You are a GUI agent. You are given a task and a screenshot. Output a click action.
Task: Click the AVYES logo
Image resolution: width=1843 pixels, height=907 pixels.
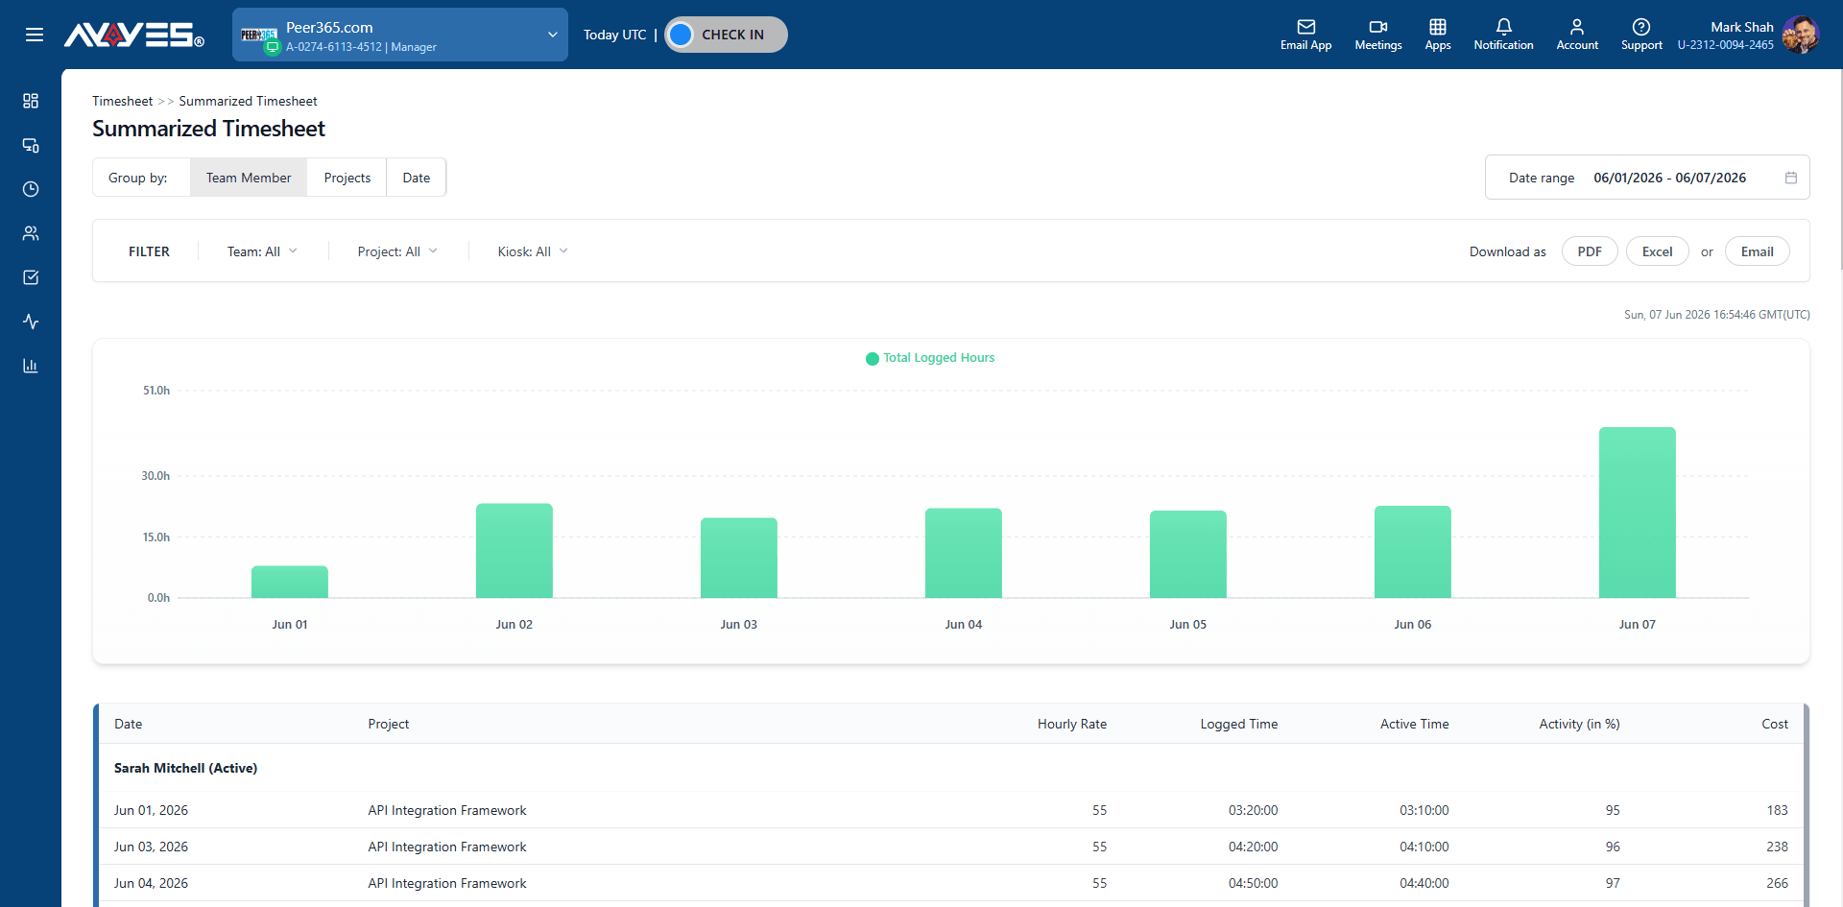[x=133, y=35]
